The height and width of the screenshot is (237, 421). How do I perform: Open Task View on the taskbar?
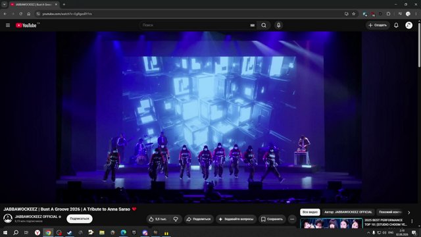coord(26,232)
